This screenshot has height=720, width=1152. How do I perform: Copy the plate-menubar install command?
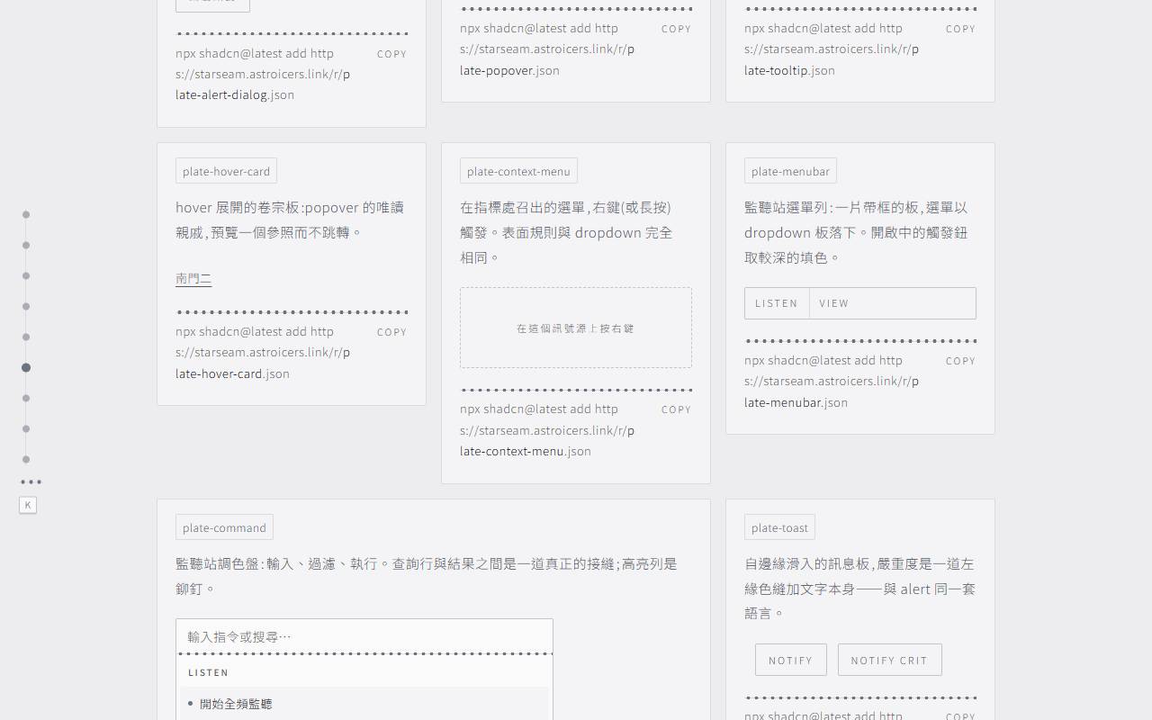960,361
